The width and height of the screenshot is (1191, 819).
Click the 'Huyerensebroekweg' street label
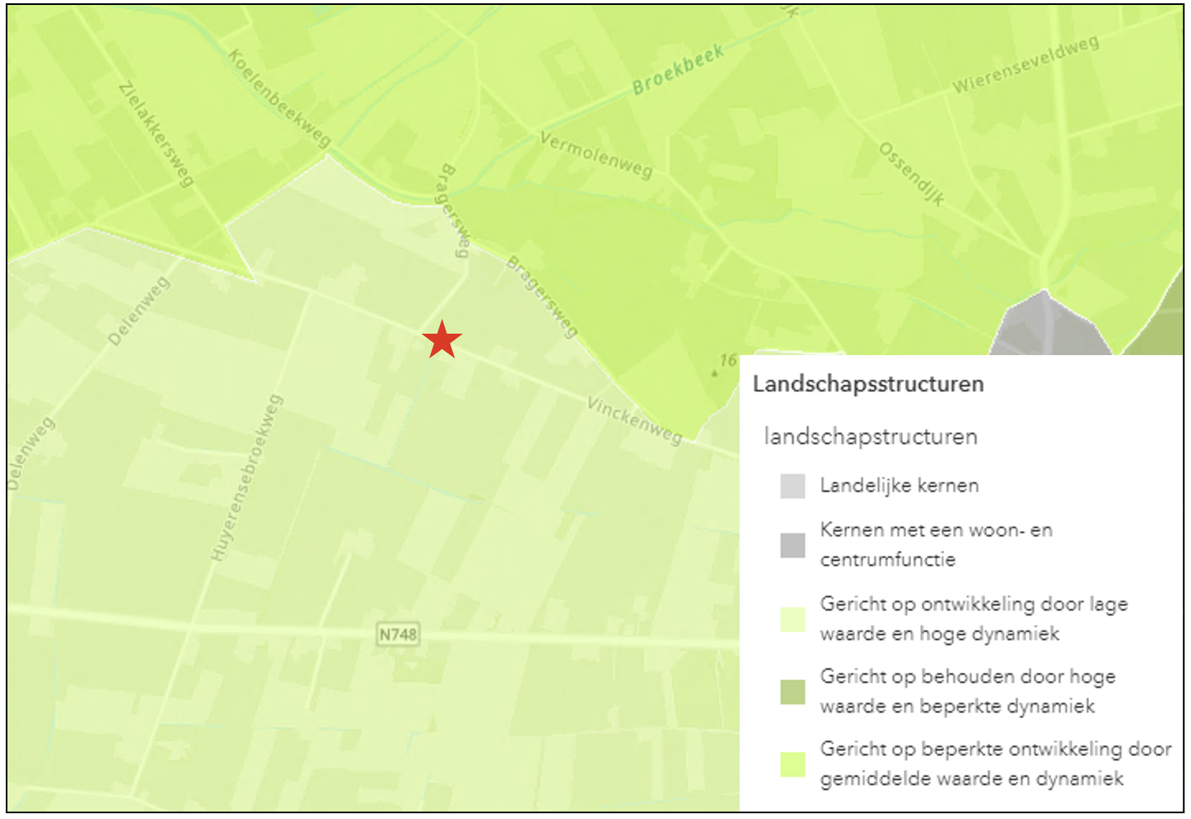[x=246, y=478]
